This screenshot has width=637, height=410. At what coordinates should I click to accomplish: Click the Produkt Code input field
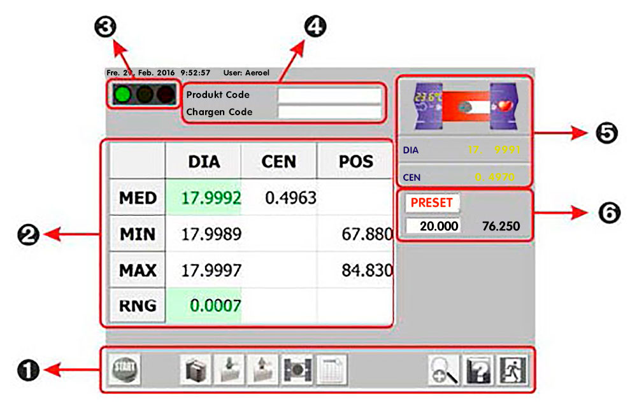329,95
